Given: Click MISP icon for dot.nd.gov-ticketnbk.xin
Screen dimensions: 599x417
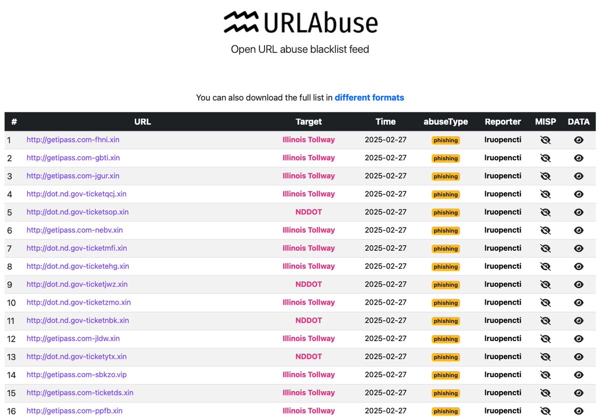Looking at the screenshot, I should [545, 321].
